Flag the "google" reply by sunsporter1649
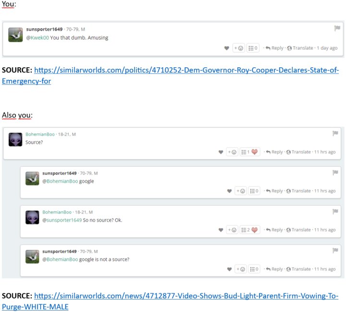346x312 pixels. [335, 172]
